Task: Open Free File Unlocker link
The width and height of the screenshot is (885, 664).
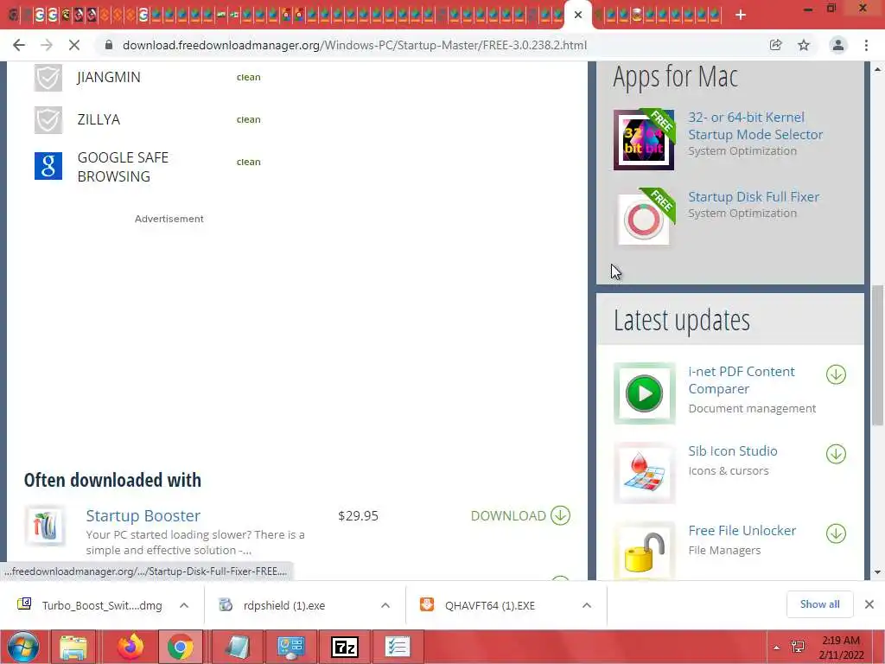Action: tap(742, 531)
